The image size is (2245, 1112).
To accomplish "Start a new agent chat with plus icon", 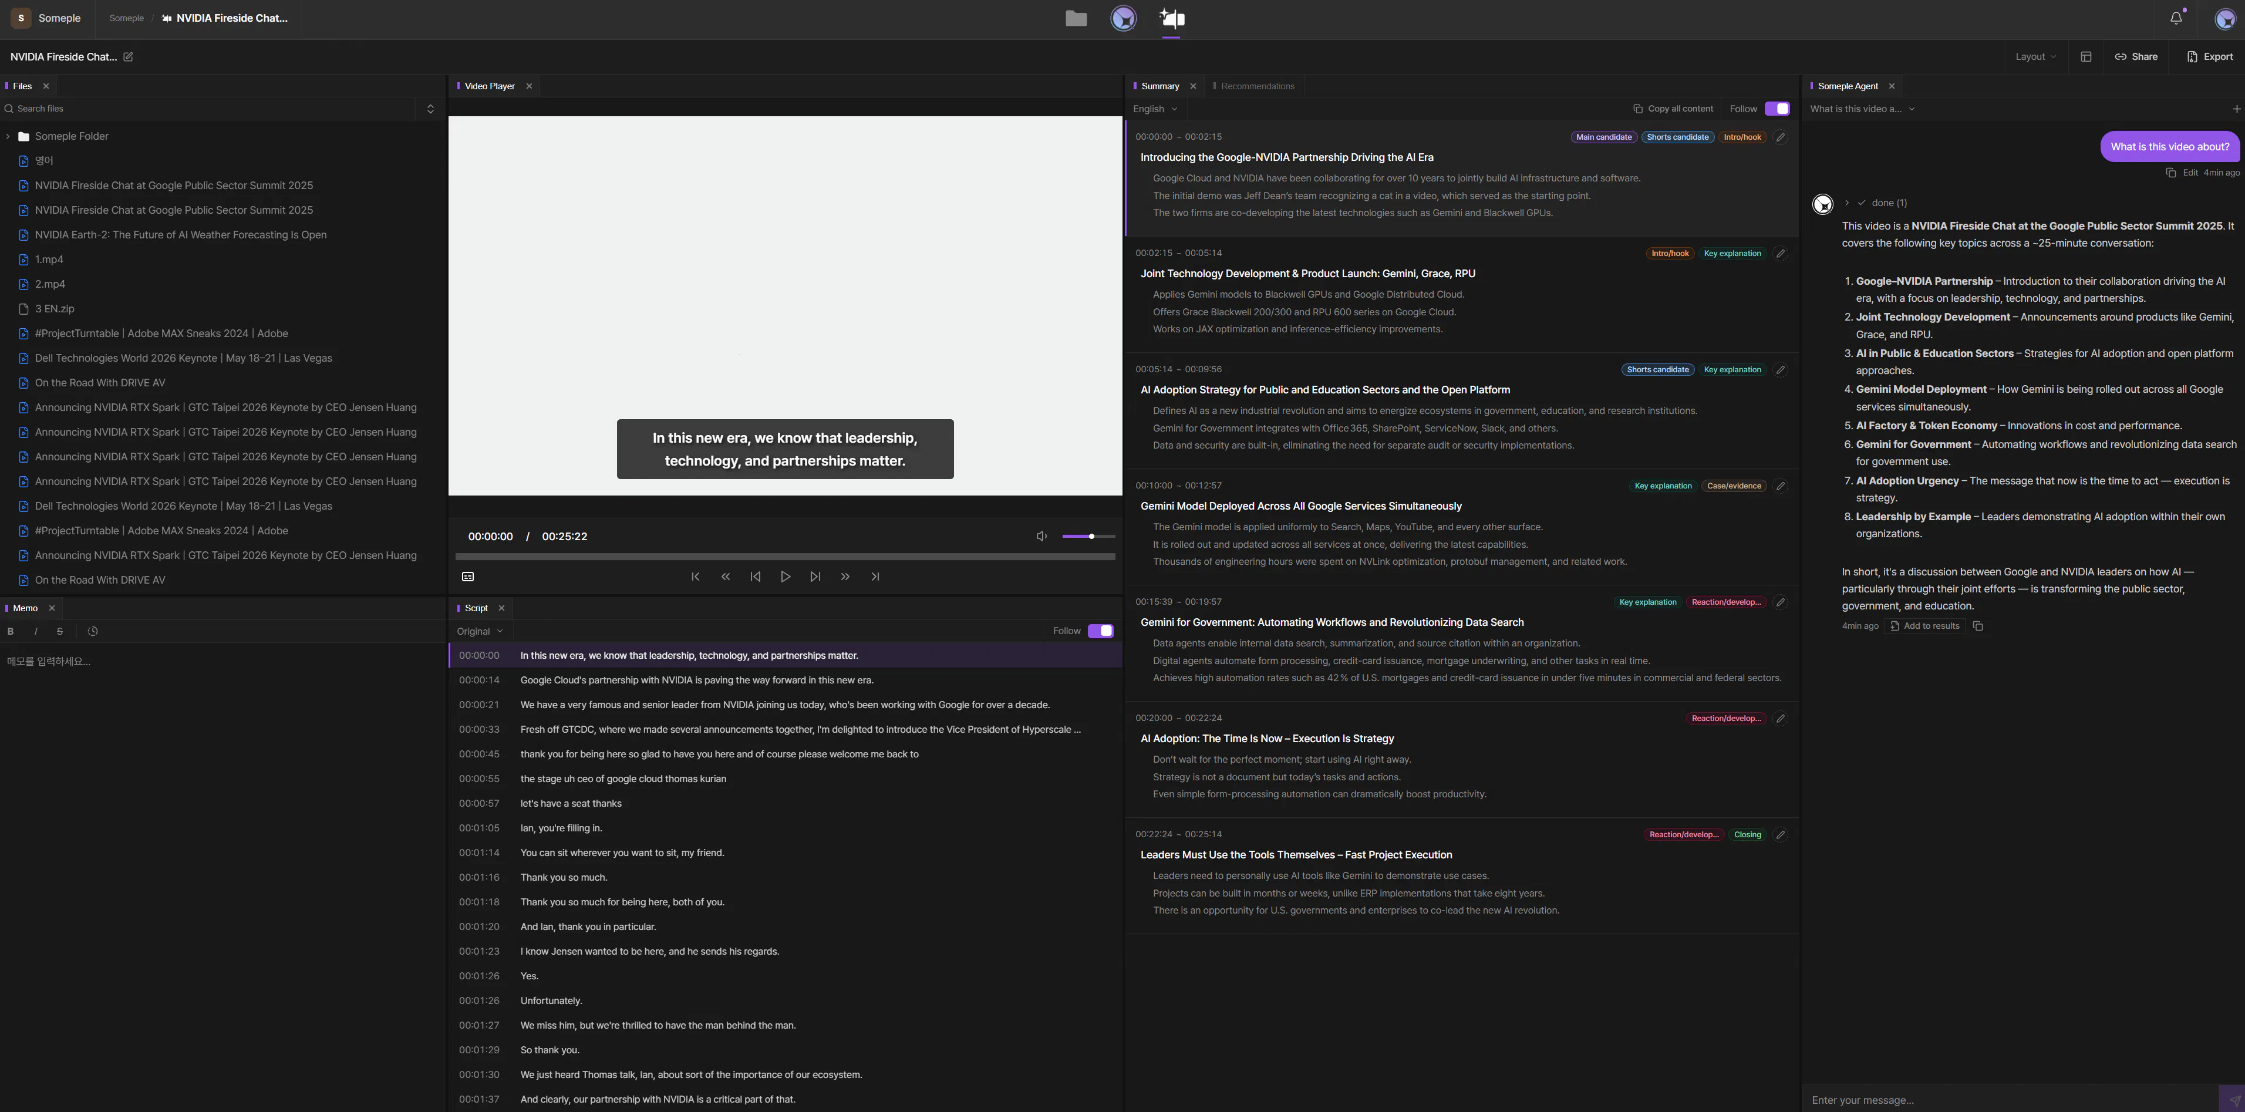I will tap(2236, 109).
